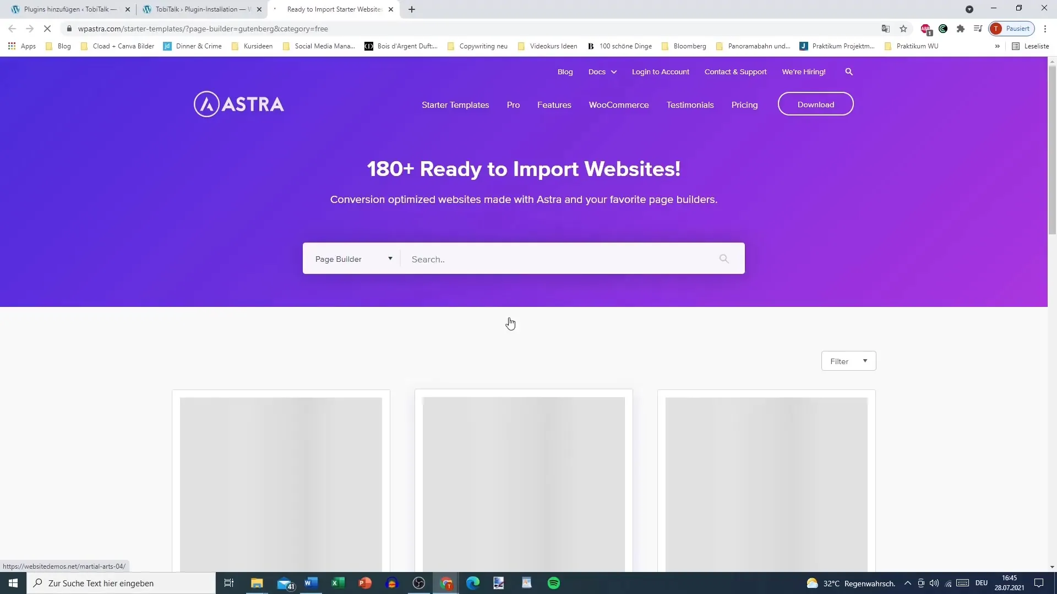
Task: Open Word from the taskbar
Action: (x=311, y=583)
